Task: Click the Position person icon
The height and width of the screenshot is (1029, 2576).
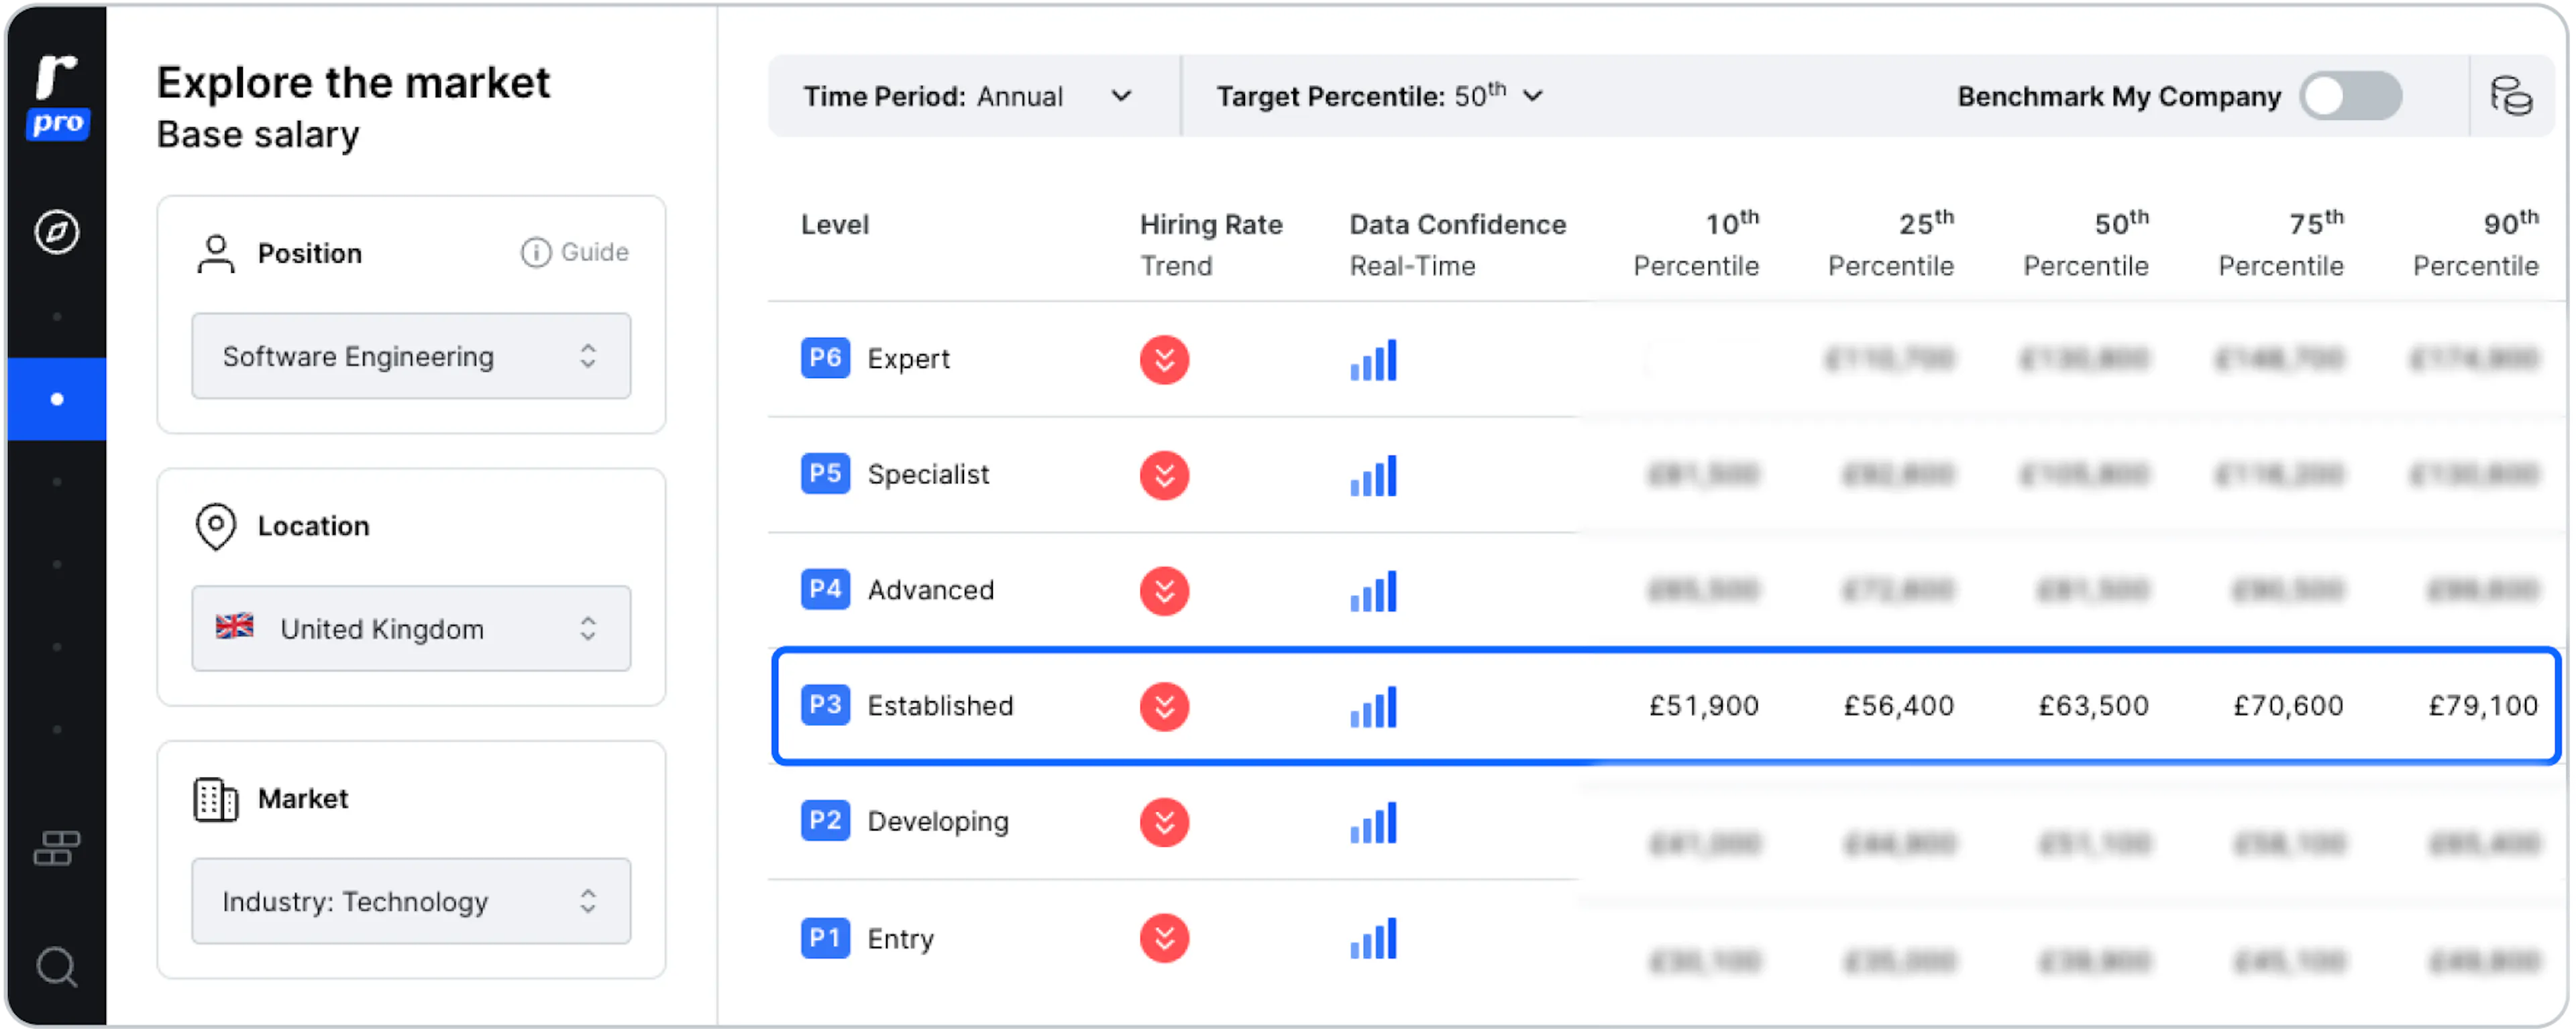Action: [216, 254]
